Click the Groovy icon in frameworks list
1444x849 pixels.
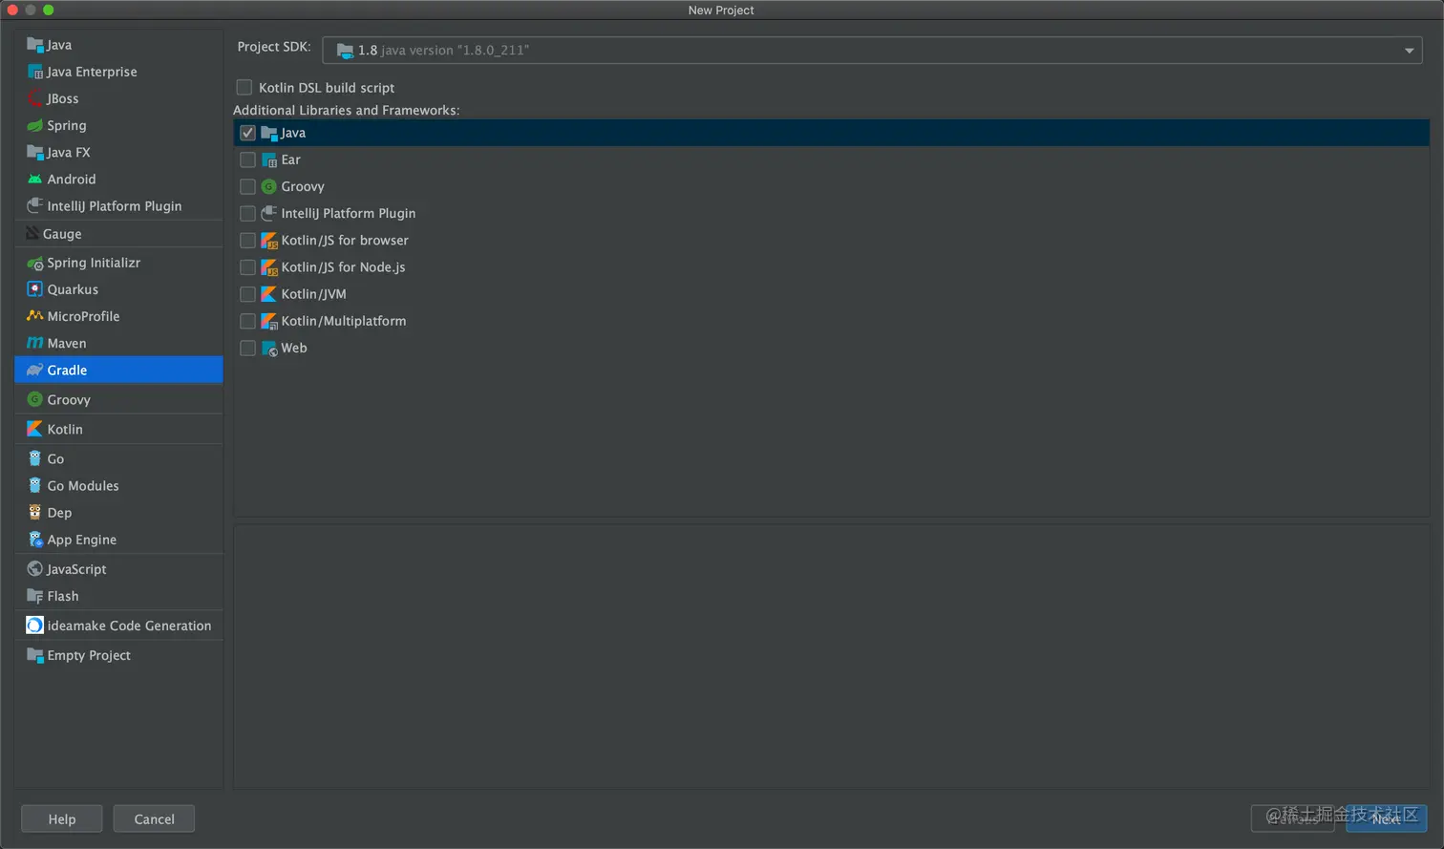(x=269, y=186)
